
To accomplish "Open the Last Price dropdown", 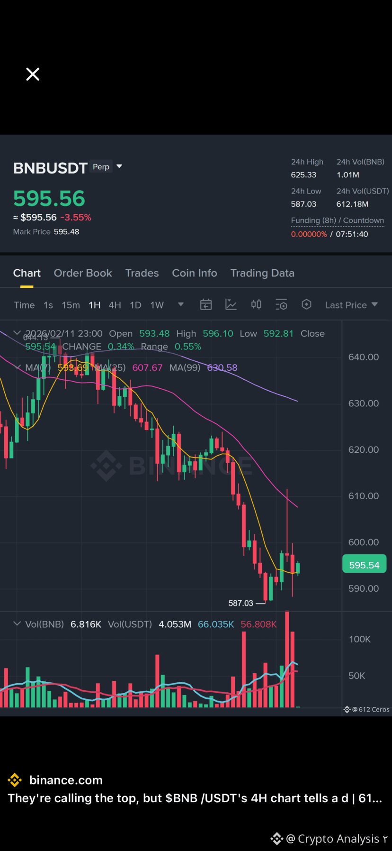I will 351,305.
